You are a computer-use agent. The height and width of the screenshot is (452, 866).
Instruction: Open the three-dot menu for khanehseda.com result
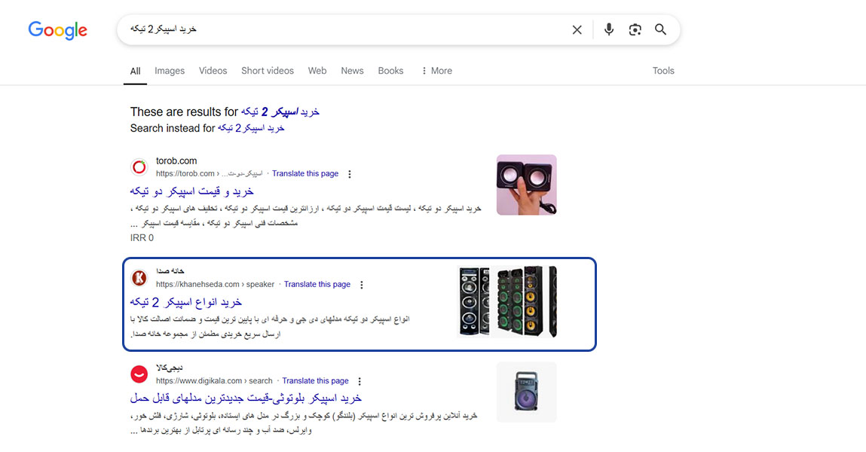coord(362,285)
